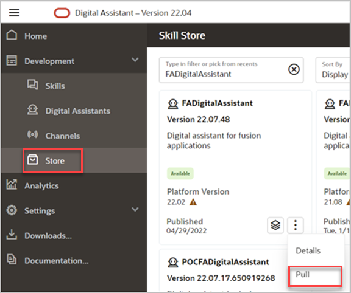Expand the Settings section chevron
Image resolution: width=351 pixels, height=293 pixels.
click(135, 210)
